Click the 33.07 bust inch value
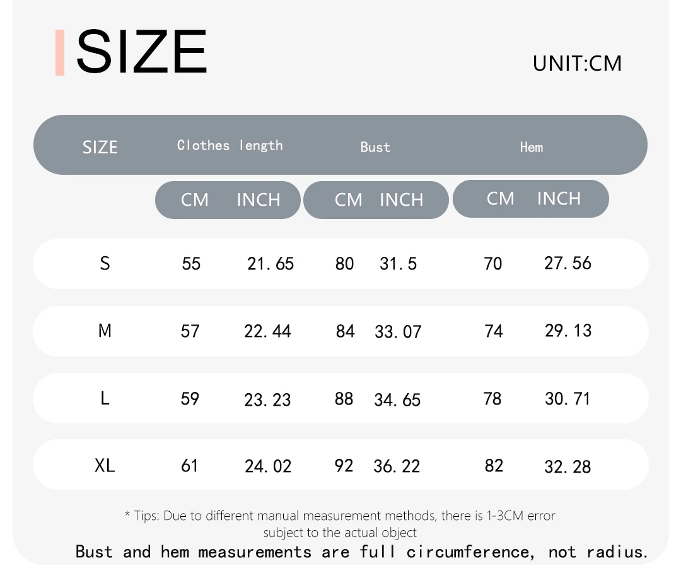Image resolution: width=681 pixels, height=573 pixels. [x=398, y=332]
